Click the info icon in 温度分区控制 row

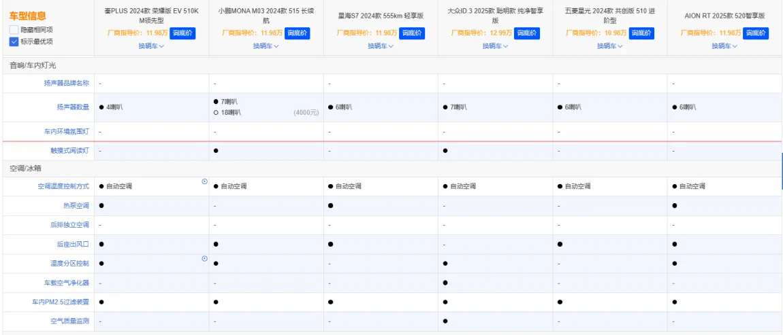(x=204, y=259)
